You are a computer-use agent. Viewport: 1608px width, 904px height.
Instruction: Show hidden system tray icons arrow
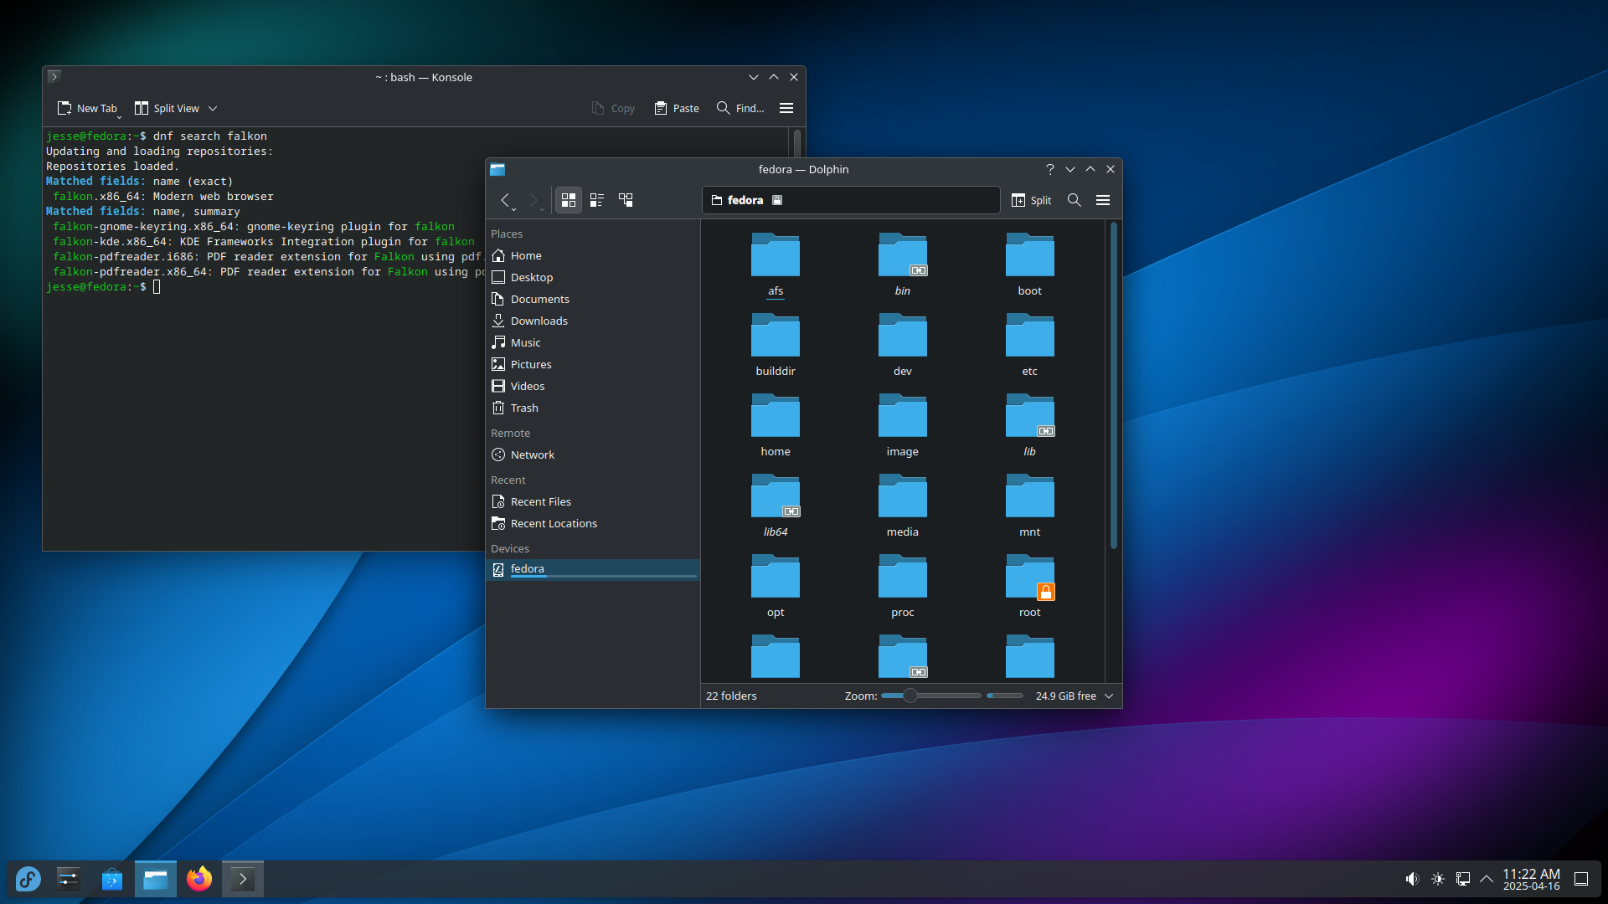pos(1487,879)
